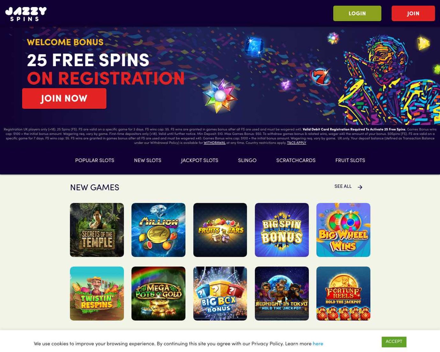This screenshot has width=440, height=352.
Task: Accept the cookie notice
Action: 394,342
